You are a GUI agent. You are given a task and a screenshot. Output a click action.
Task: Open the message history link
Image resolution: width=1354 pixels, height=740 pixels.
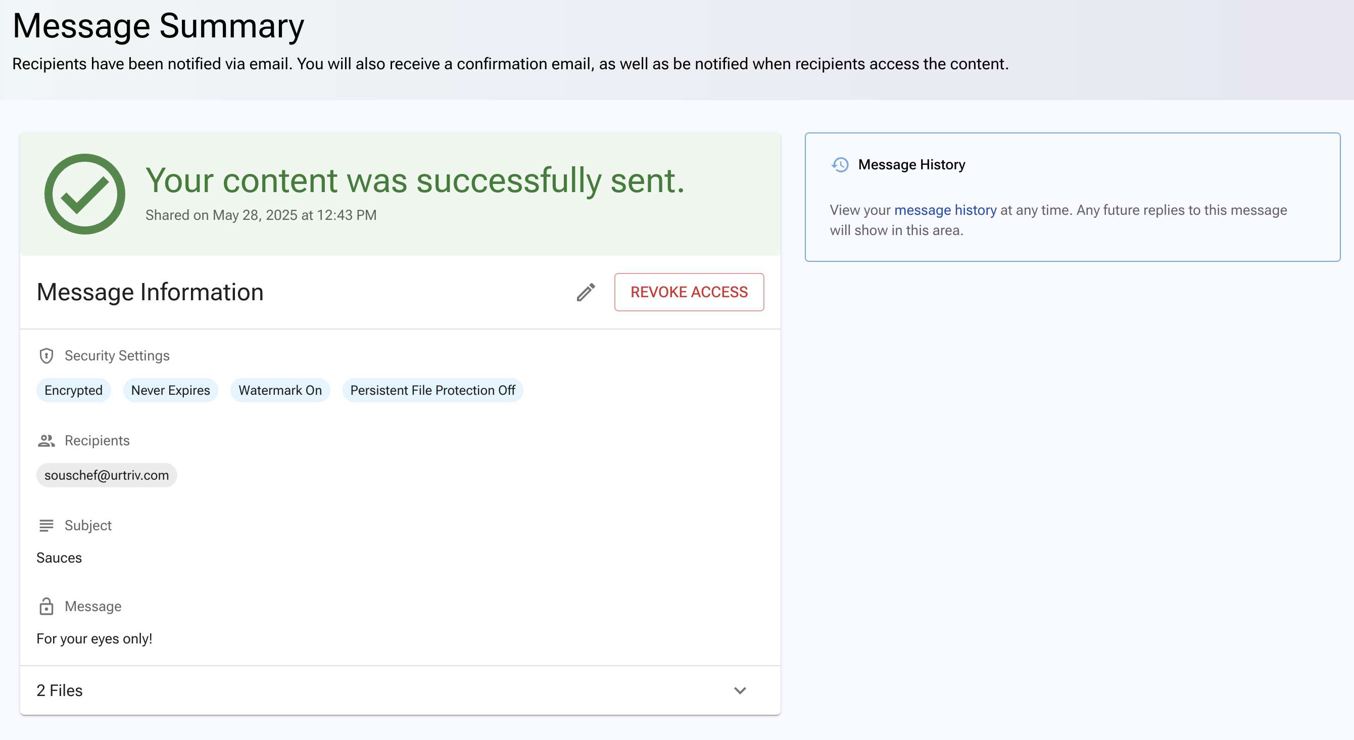click(945, 210)
